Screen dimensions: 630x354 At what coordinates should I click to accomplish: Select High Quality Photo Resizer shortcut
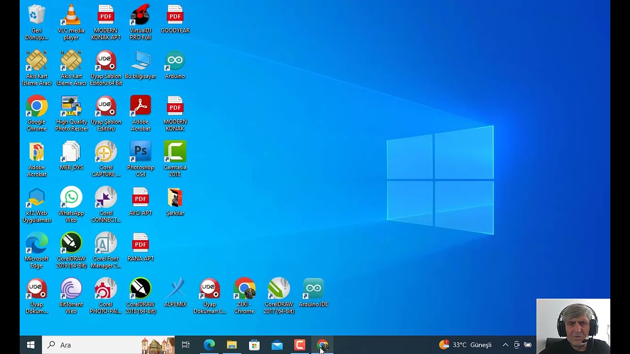(71, 114)
